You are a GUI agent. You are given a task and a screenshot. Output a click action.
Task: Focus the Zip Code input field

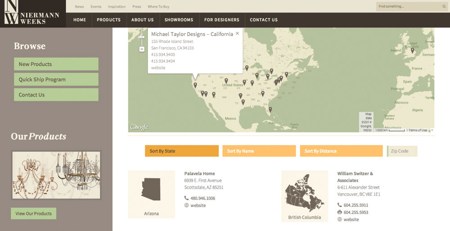tap(403, 151)
